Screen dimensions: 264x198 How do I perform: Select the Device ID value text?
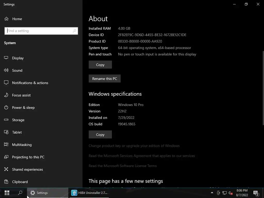coord(152,35)
